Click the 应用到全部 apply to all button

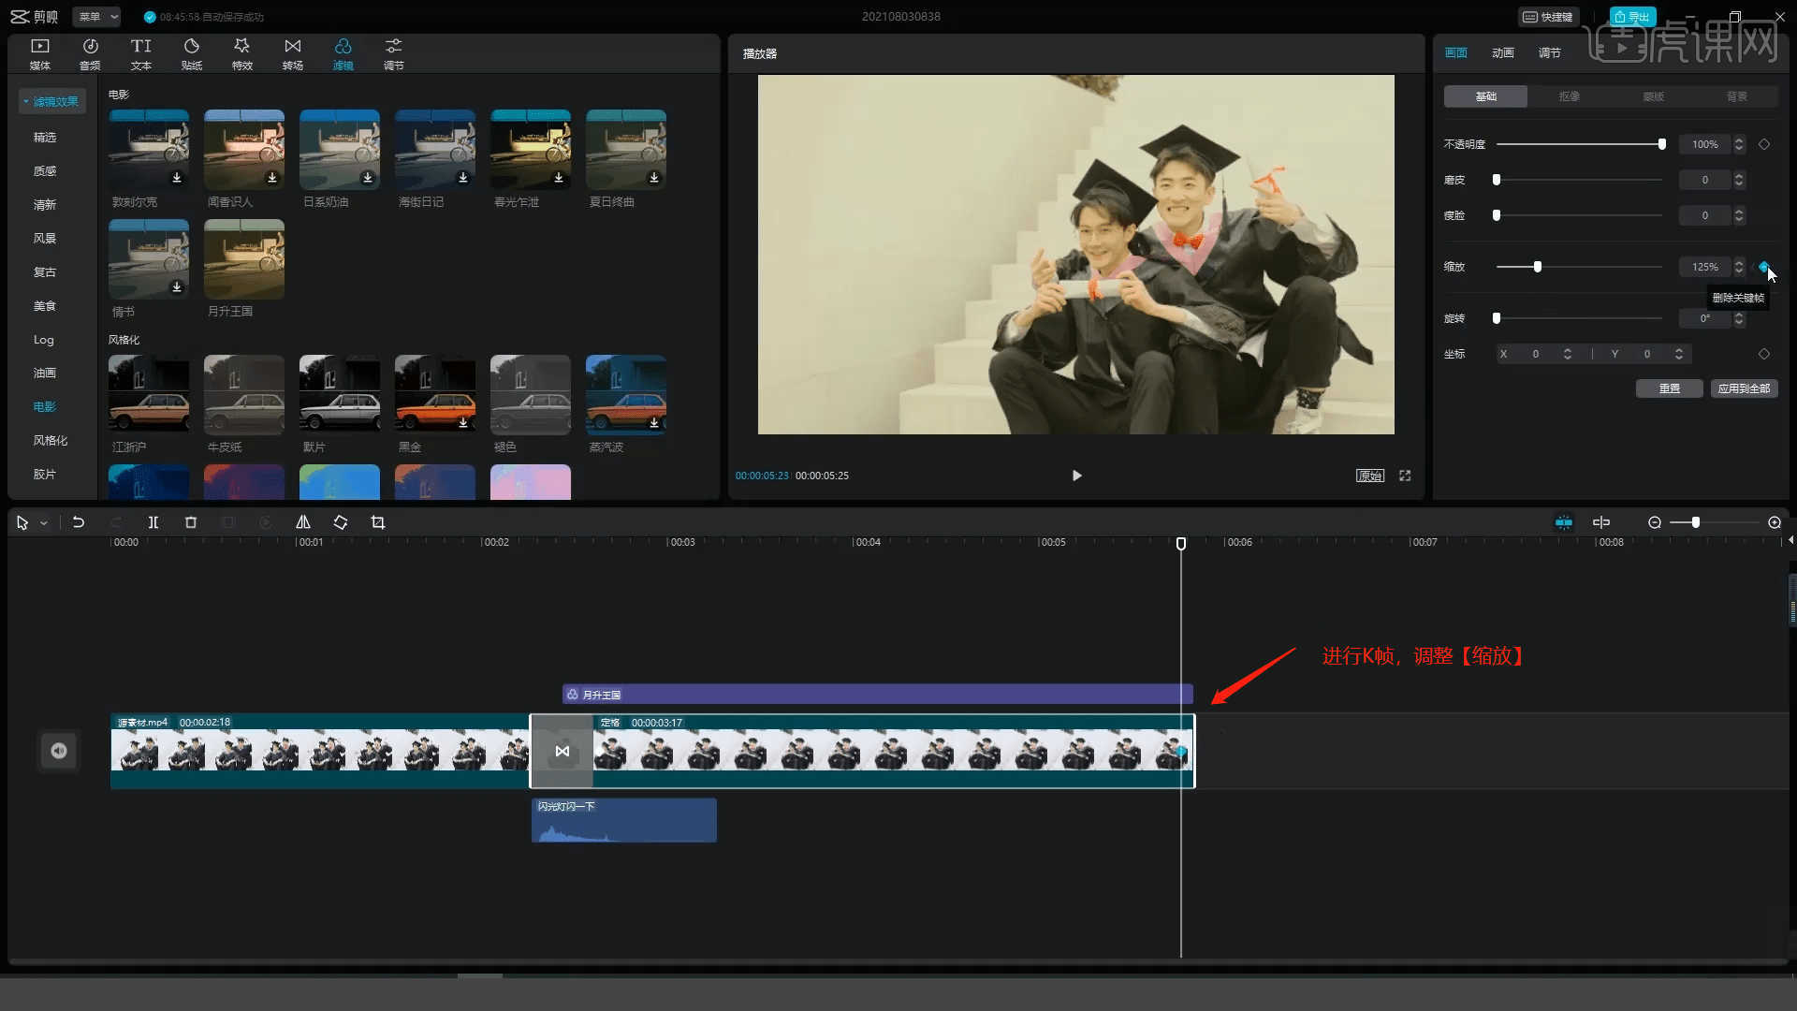coord(1745,388)
